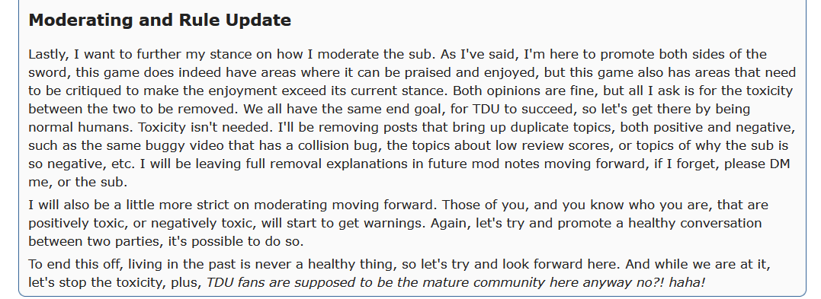Image resolution: width=821 pixels, height=299 pixels.
Task: Click the words "negatively toxic"
Action: click(x=201, y=223)
